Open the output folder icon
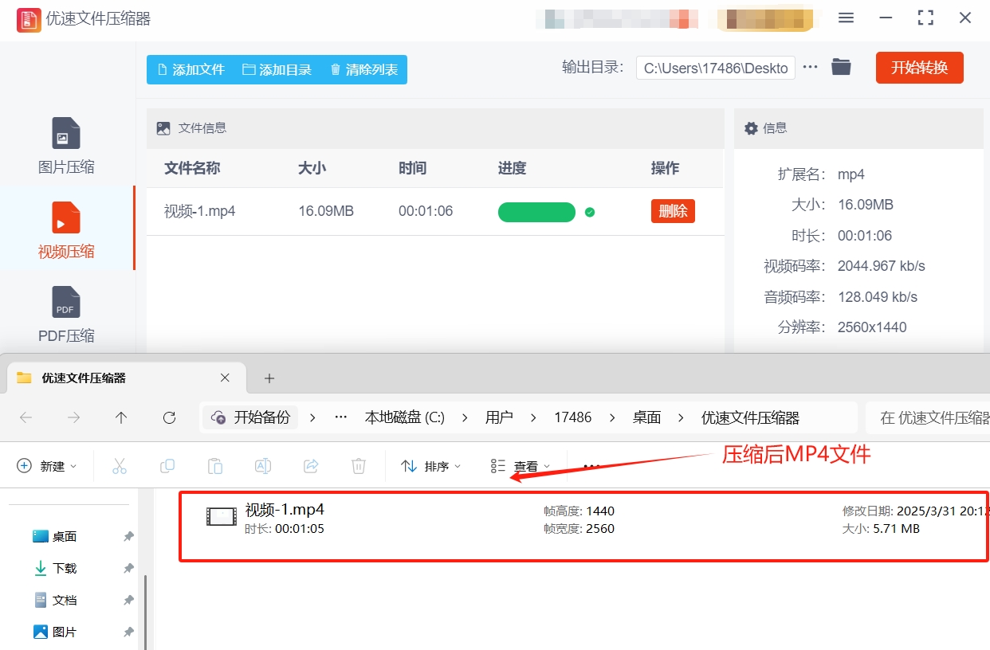The image size is (990, 650). (x=841, y=67)
